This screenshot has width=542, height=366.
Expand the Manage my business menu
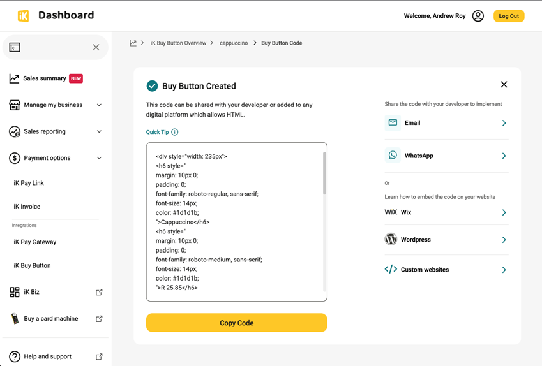[99, 105]
